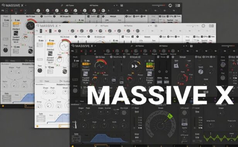This screenshot has width=238, height=147.
Task: Open the Sine LFO type selector in the front window
Action: pos(197,112)
